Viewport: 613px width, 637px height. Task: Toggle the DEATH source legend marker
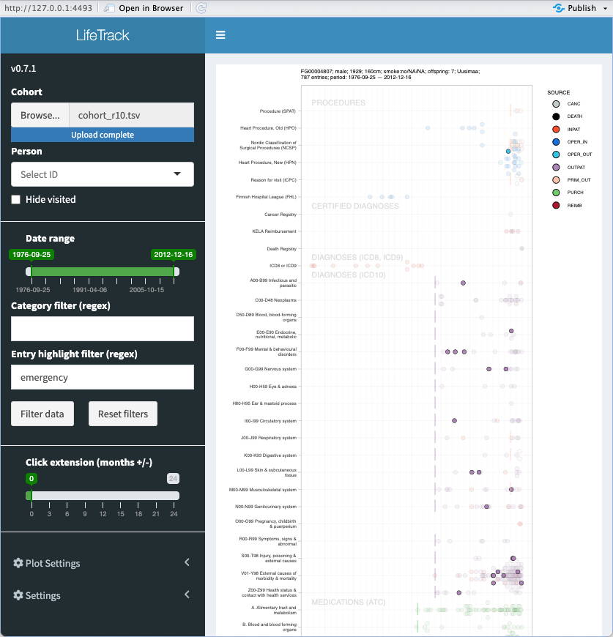click(x=557, y=116)
